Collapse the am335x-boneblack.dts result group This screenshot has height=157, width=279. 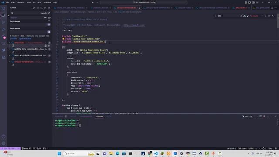(10, 62)
